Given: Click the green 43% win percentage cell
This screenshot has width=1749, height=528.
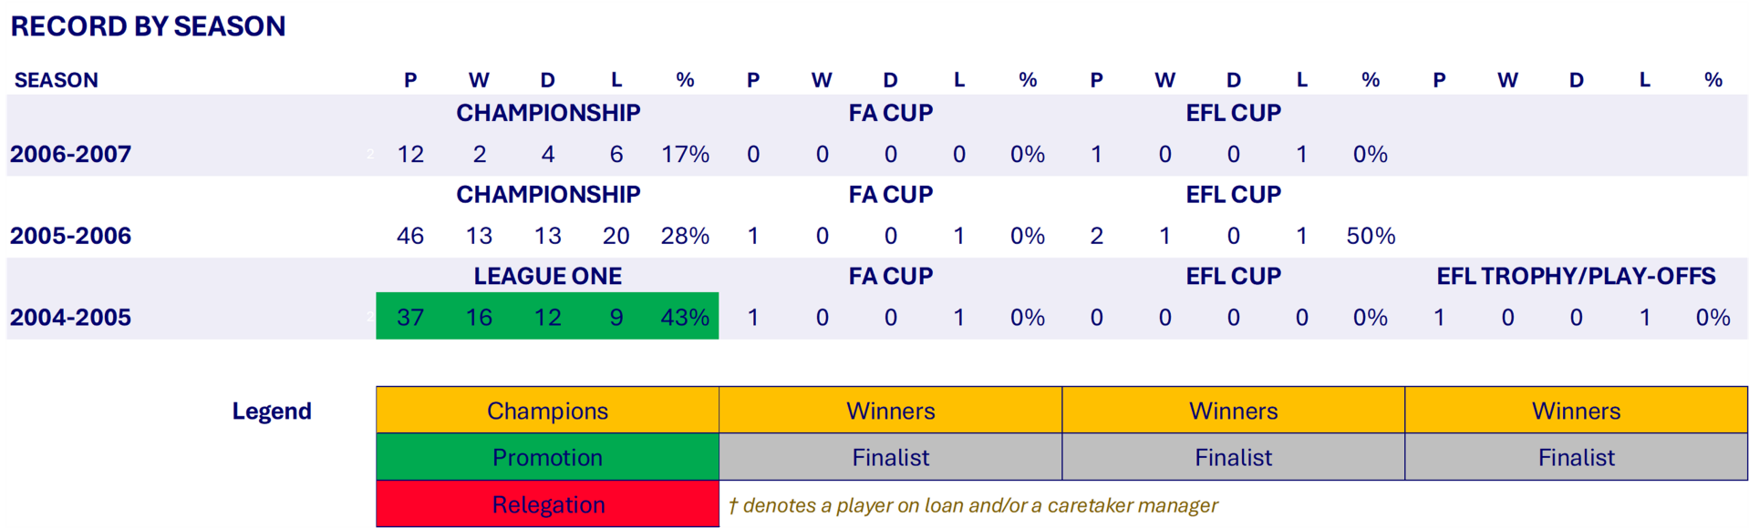Looking at the screenshot, I should pyautogui.click(x=685, y=318).
